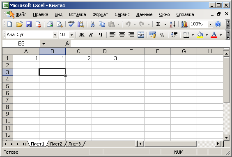Viewport: 232px width, 157px height.
Task: Open the Вид menu
Action: point(59,14)
